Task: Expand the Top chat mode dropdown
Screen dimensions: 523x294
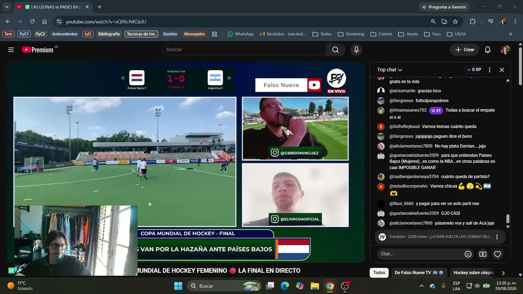Action: (390, 70)
